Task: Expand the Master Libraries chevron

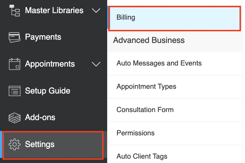Action: (96, 11)
